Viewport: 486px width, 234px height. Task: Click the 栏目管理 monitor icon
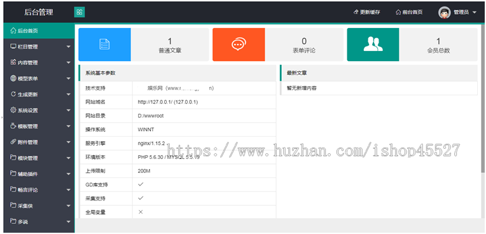coord(13,46)
